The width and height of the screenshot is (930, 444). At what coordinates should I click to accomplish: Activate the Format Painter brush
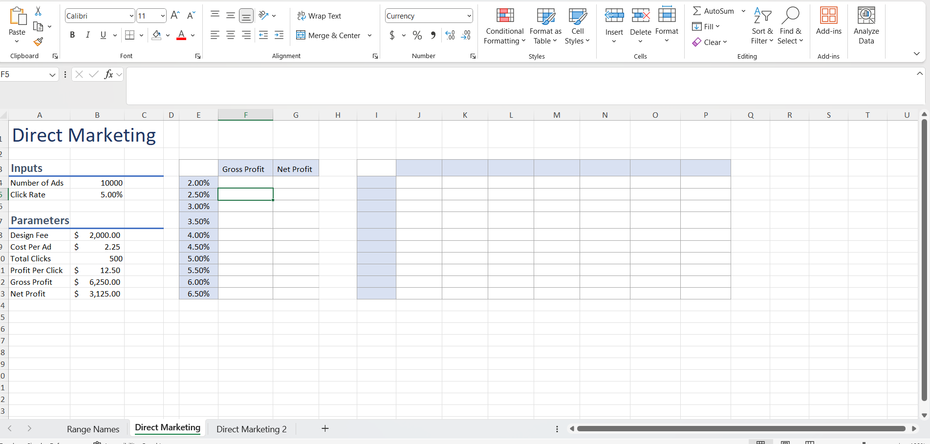pyautogui.click(x=38, y=42)
